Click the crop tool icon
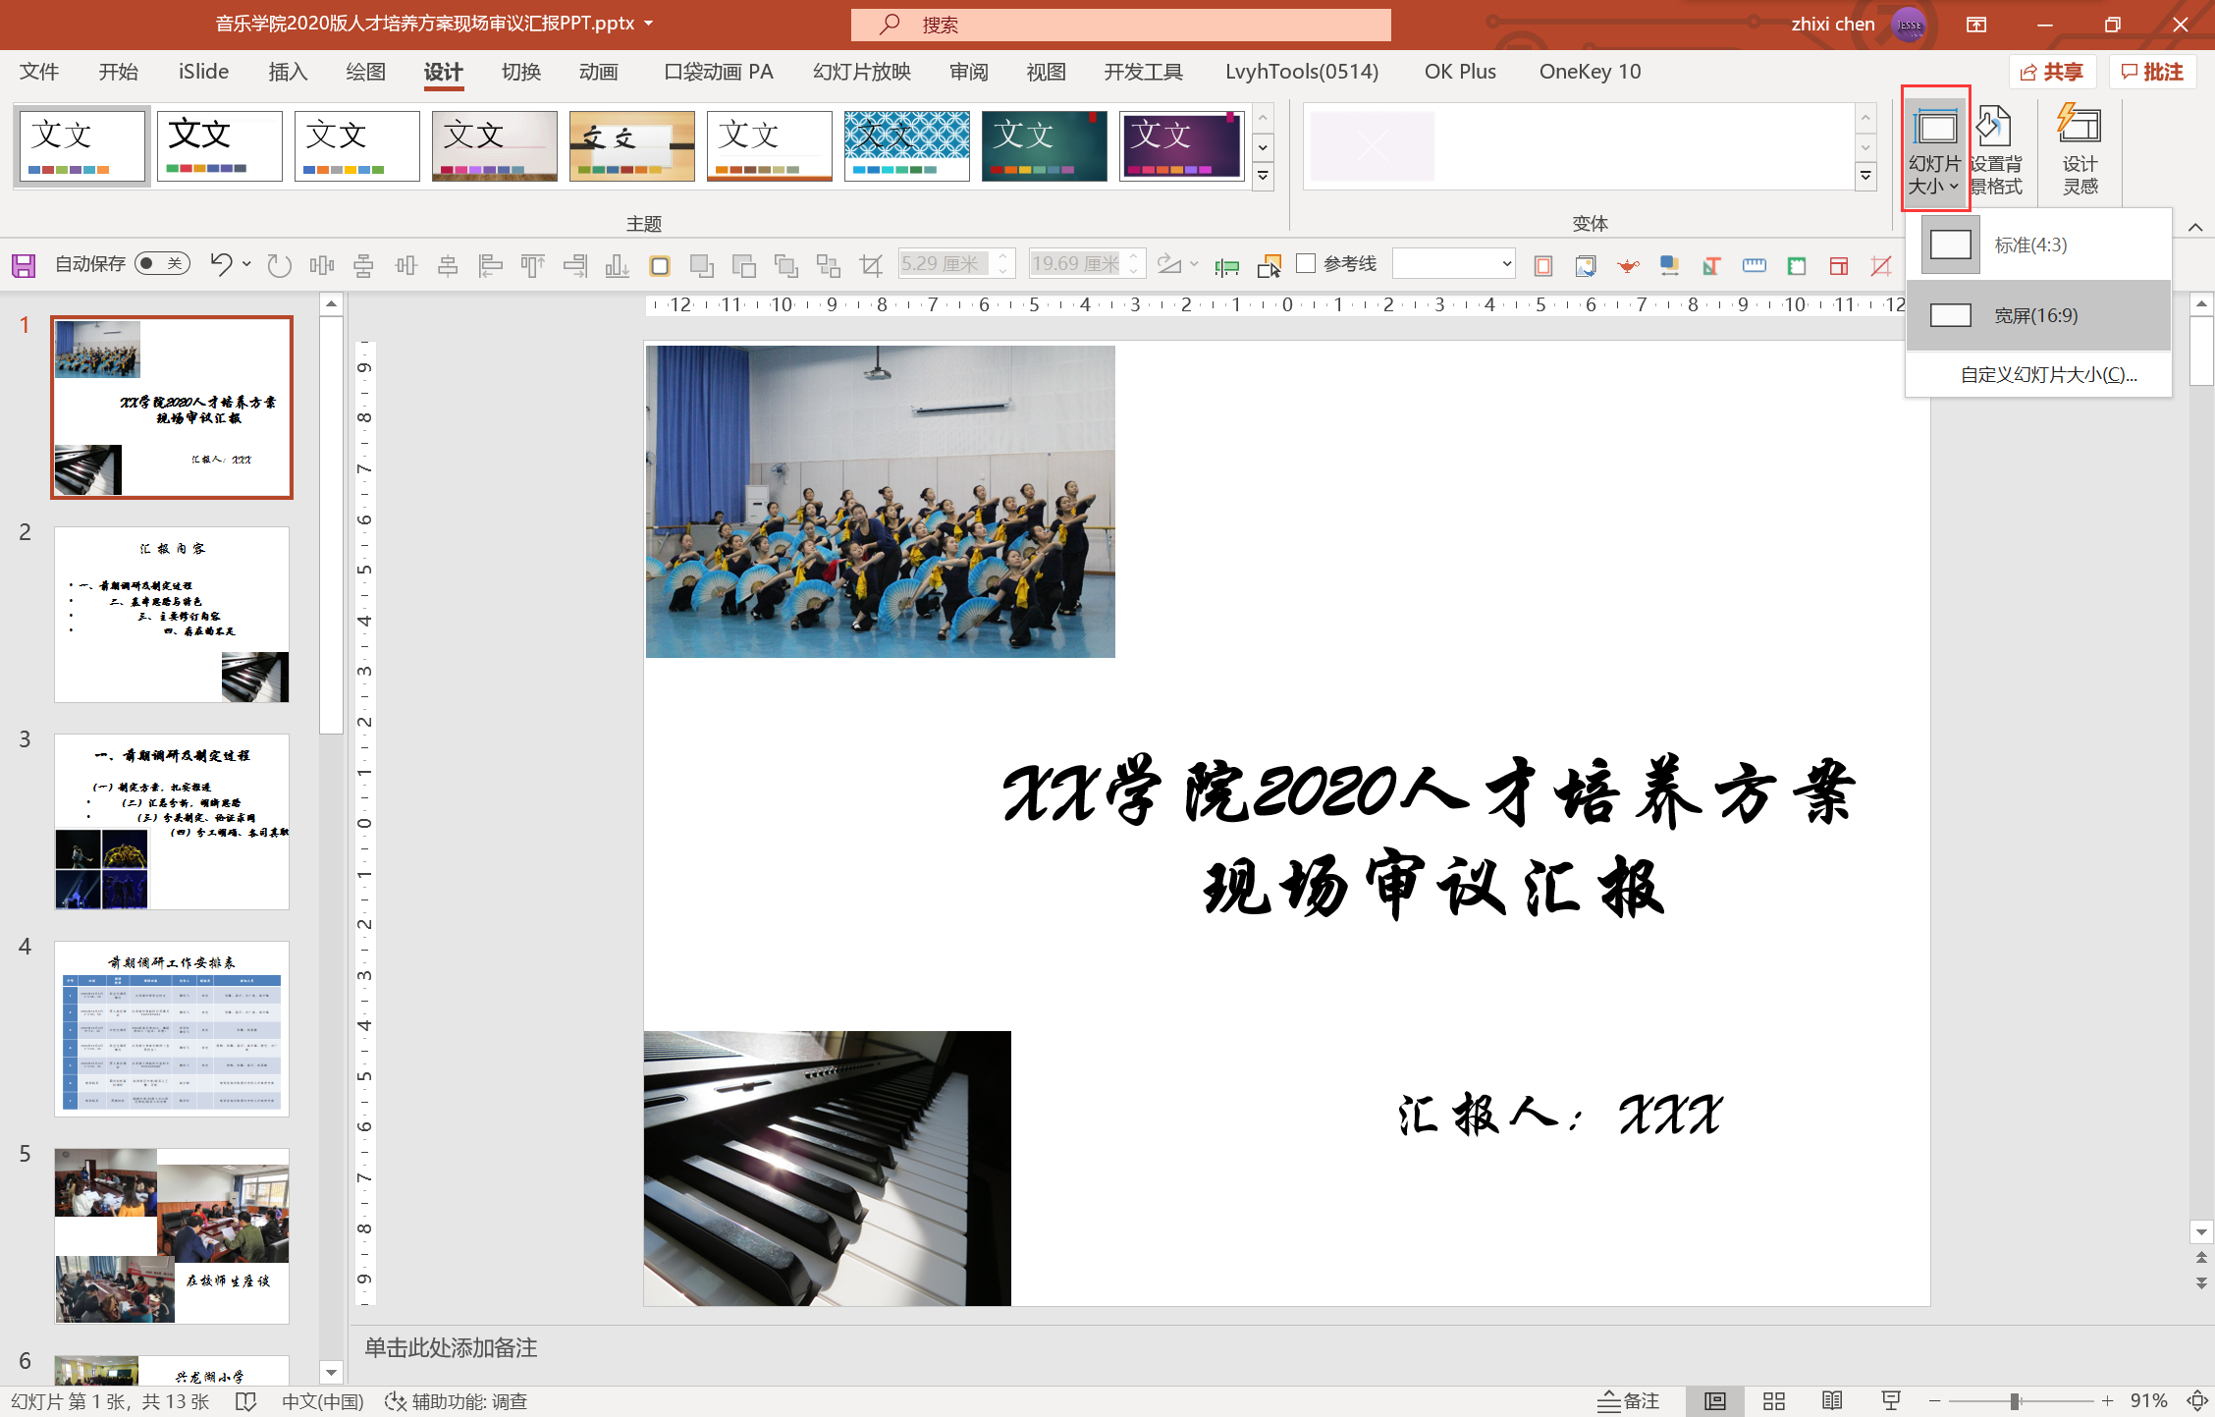Screen dimensions: 2215x1417 pos(871,265)
